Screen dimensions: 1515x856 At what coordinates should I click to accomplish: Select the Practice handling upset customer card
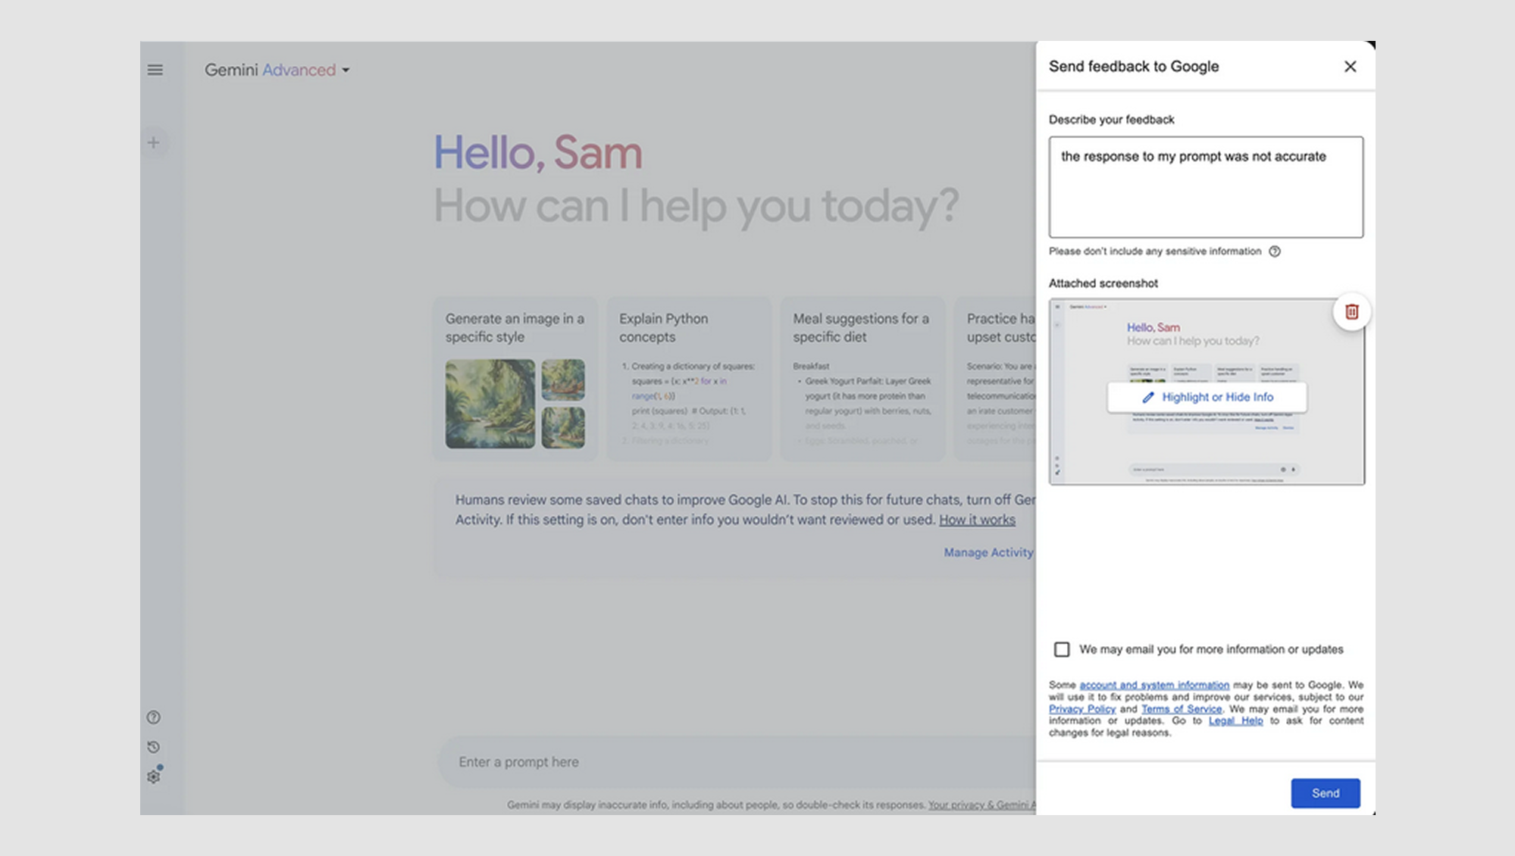pos(994,378)
